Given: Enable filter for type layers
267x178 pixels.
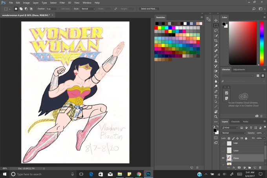Looking at the screenshot, I should tap(251, 128).
